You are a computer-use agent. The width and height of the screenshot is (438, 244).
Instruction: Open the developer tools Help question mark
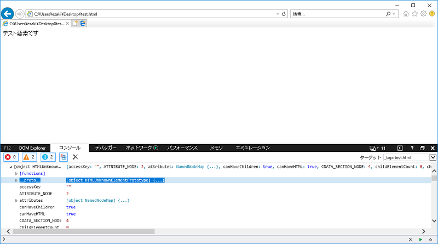[412, 148]
